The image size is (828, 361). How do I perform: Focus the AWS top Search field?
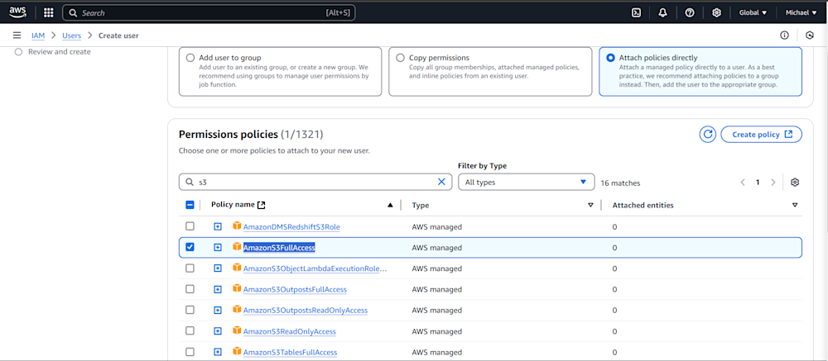point(209,12)
